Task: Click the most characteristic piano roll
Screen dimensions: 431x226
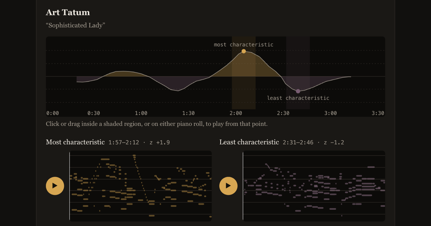Action: [x=140, y=186]
